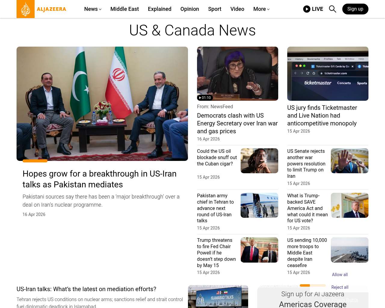Open the search magnifier icon
Screen dimensions: 385x308
tap(332, 9)
